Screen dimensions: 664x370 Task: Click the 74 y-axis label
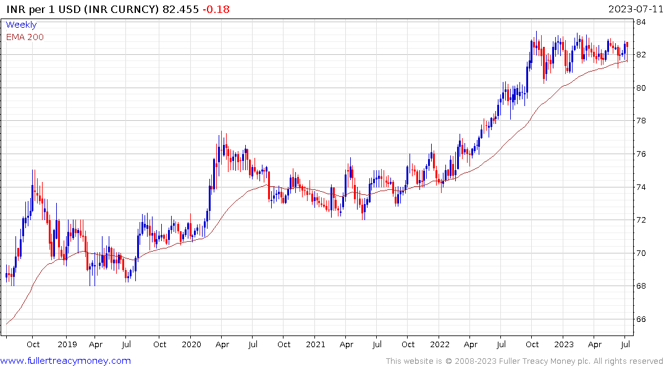[641, 187]
